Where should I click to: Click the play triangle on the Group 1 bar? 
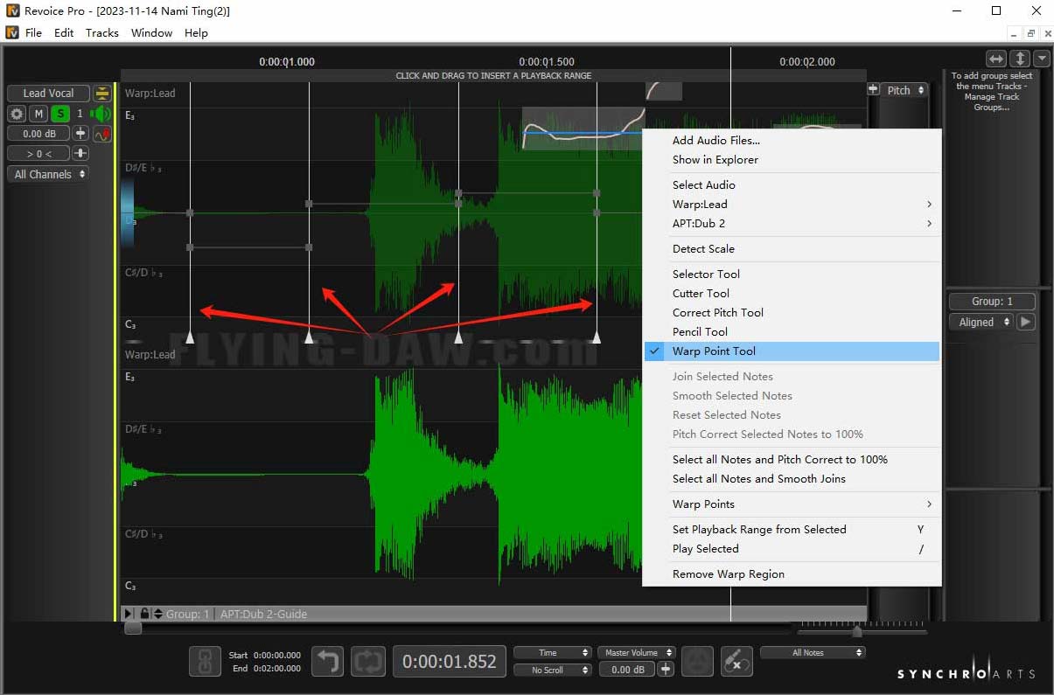tap(129, 614)
